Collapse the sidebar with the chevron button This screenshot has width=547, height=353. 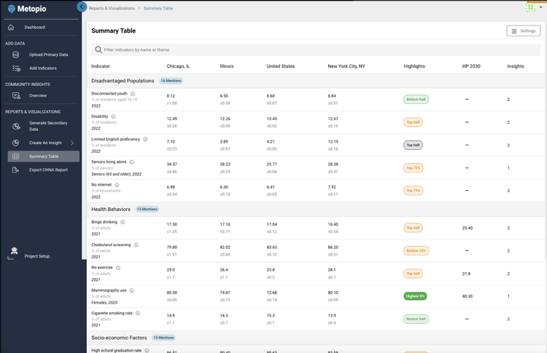[x=82, y=7]
